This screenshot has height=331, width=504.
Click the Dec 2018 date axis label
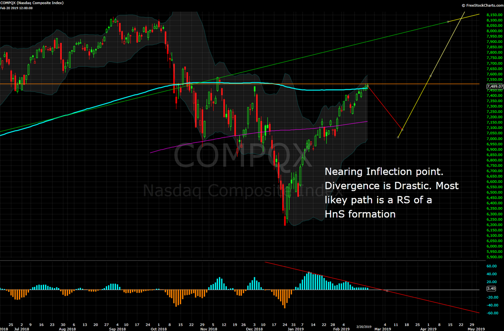point(255,329)
